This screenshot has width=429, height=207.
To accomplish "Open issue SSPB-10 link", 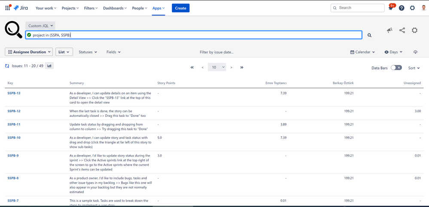I will [x=14, y=138].
